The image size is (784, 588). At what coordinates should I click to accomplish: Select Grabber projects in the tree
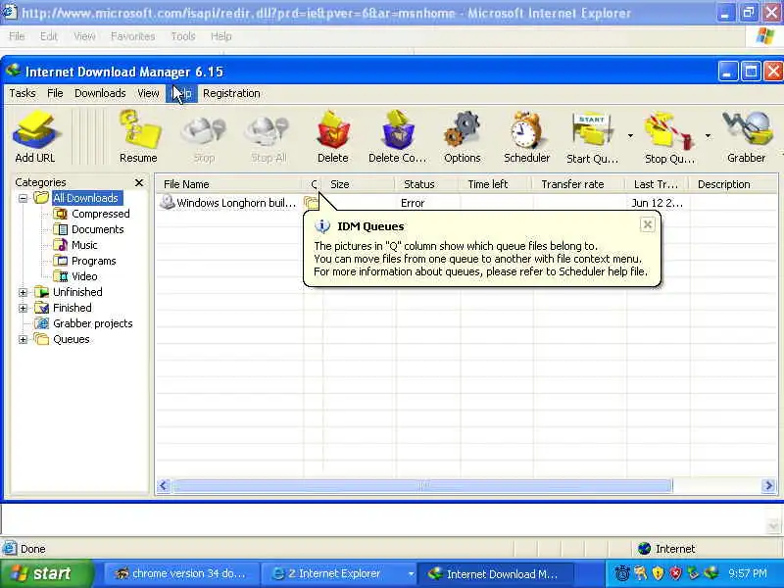coord(92,323)
